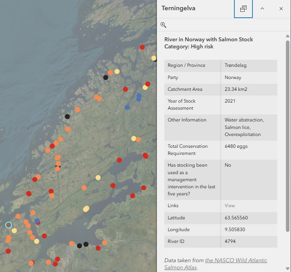Open the View link in Links row
Viewport: 291px width, 272px height.
(x=230, y=206)
